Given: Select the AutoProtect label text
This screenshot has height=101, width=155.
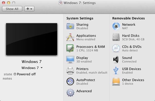Looking at the screenshot, I should coord(86,80).
